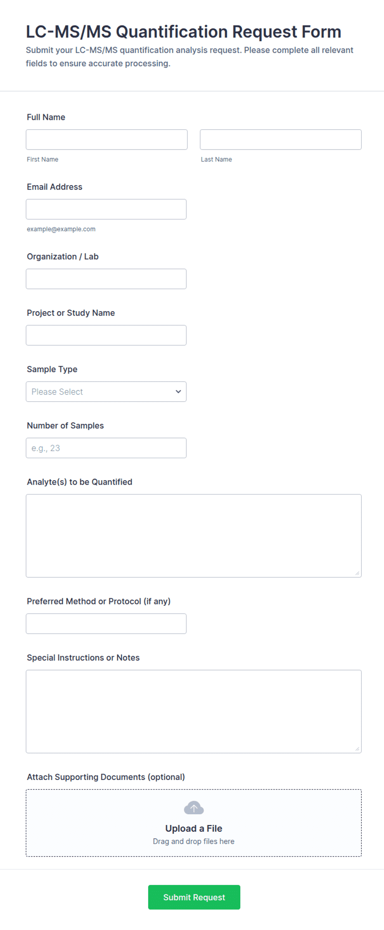Image resolution: width=384 pixels, height=930 pixels.
Task: Click the Sample Type label
Action: (52, 369)
